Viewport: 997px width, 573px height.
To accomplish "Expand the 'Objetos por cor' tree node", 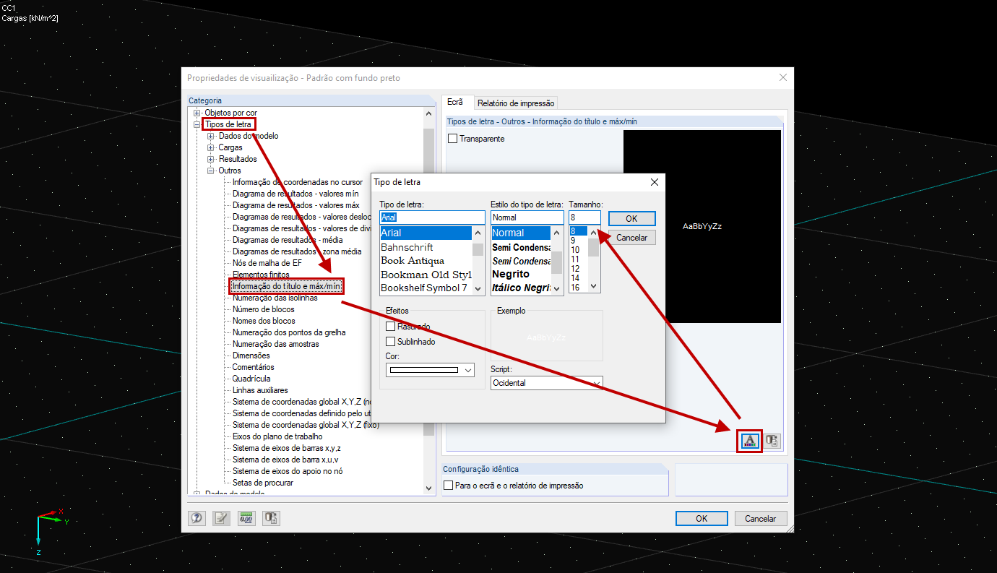I will (x=196, y=112).
